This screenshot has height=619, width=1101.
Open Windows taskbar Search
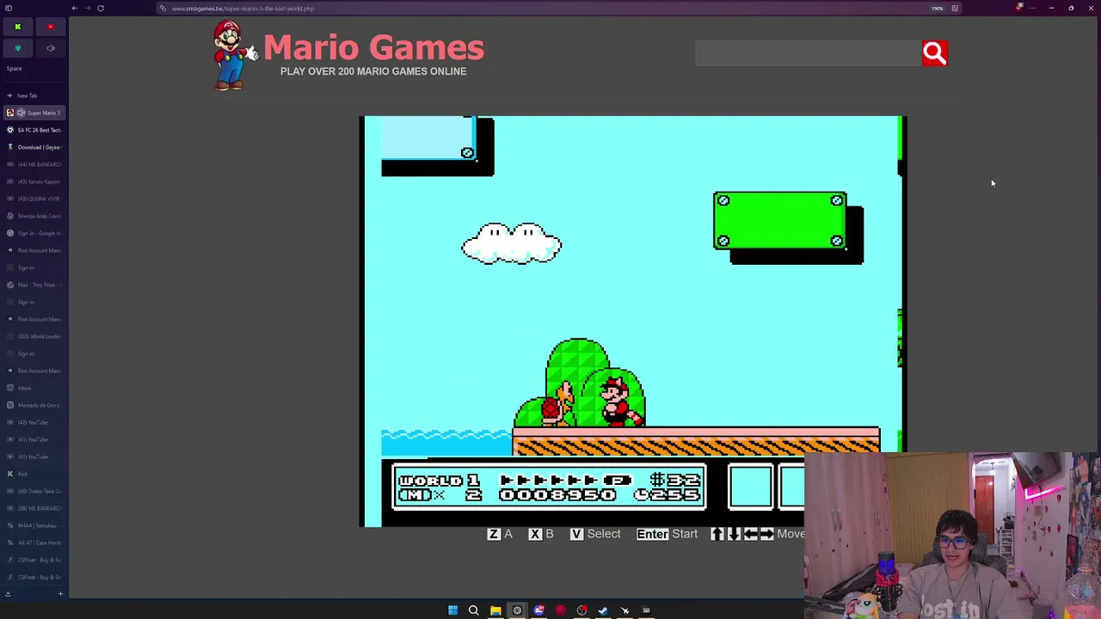pyautogui.click(x=473, y=610)
